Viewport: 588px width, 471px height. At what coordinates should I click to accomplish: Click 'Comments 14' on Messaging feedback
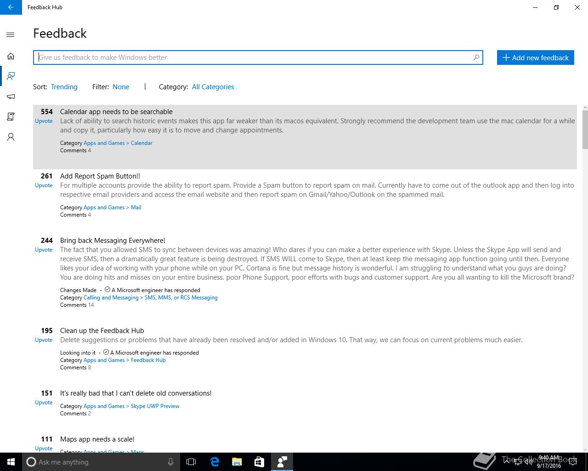coord(77,305)
